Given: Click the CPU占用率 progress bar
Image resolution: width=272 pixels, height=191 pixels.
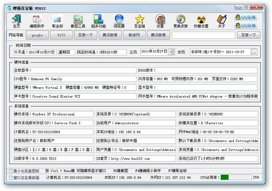Looking at the screenshot, I should (x=236, y=177).
